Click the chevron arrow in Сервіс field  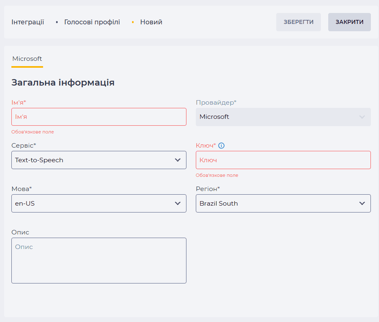(178, 160)
